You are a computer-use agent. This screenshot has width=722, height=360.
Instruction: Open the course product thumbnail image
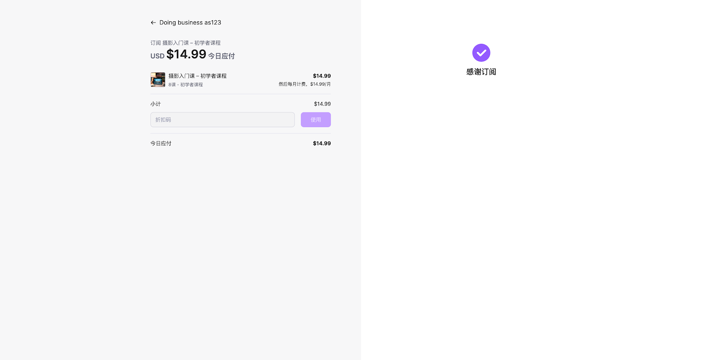click(158, 79)
